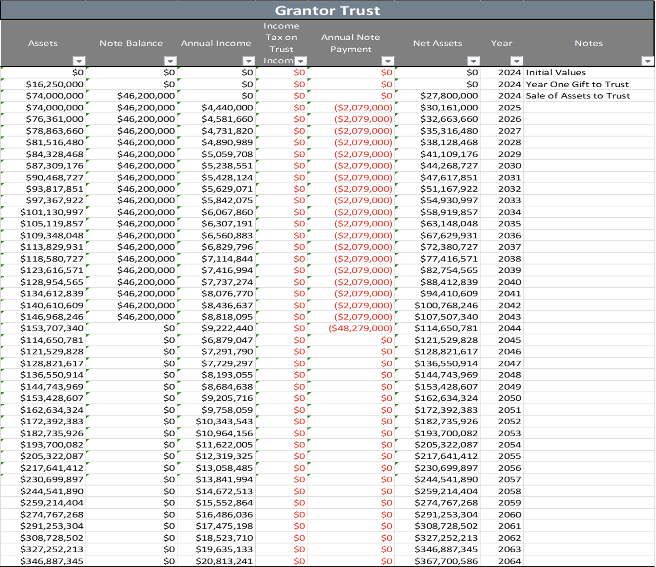656x567 pixels.
Task: Expand the Annual Note Payment filter dropdown
Action: tap(387, 61)
